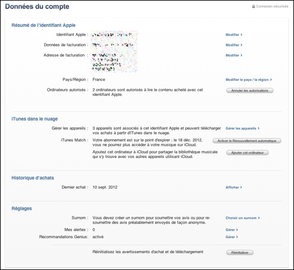The width and height of the screenshot is (294, 270).
Task: Click the Adresse de facturation label
Action: click(66, 55)
